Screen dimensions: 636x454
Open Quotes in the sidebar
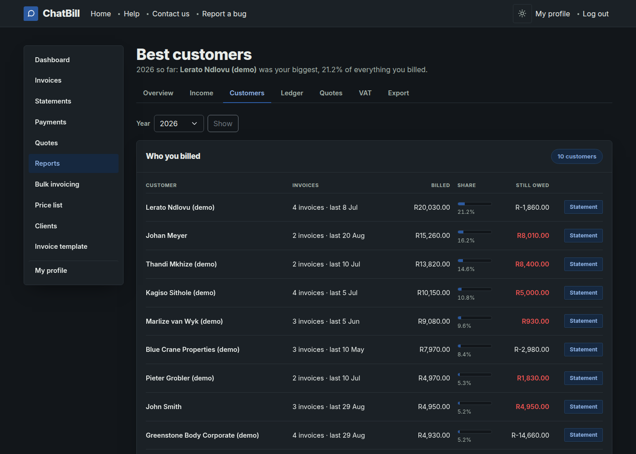[x=74, y=143]
